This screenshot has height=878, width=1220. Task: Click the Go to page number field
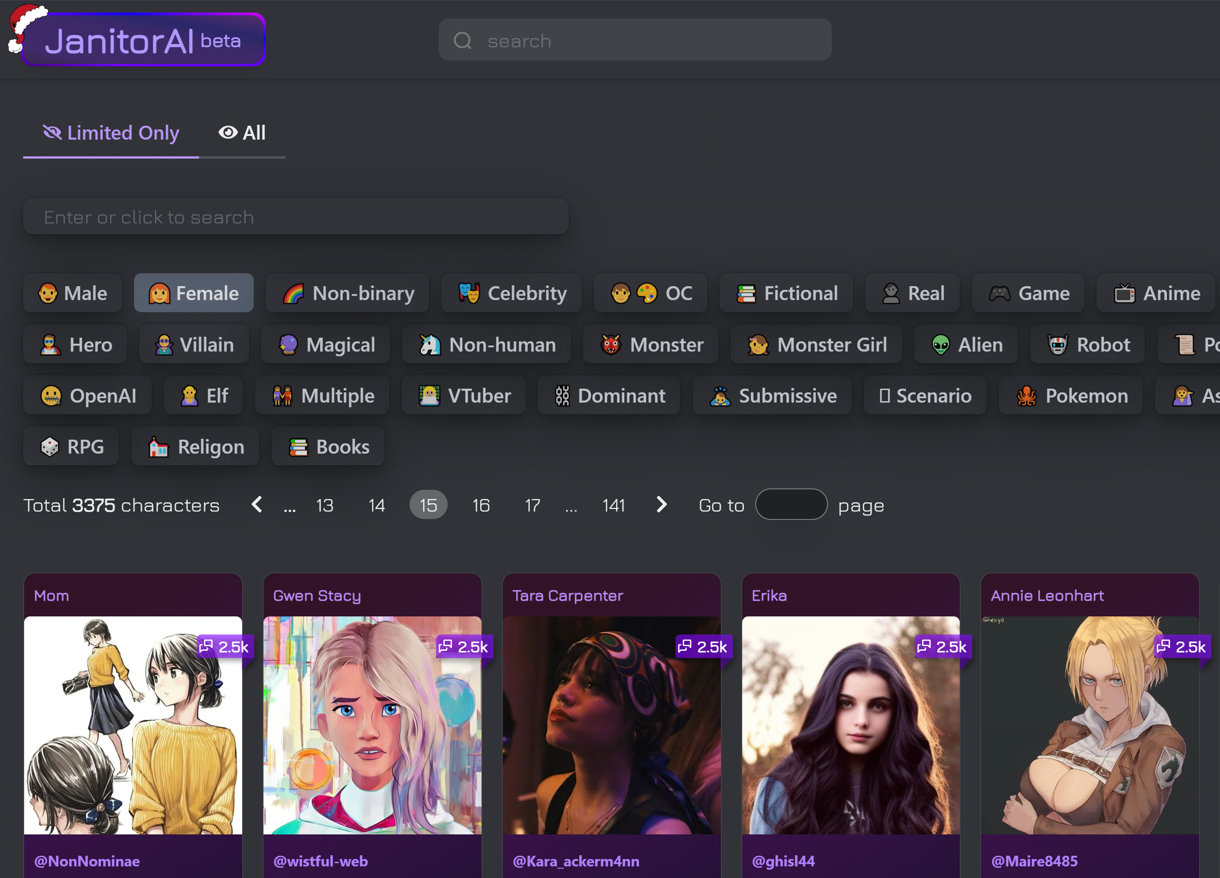click(791, 505)
